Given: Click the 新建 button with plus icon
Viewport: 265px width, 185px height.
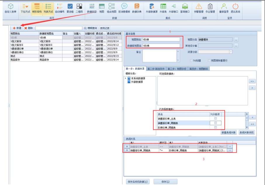Looking at the screenshot, I should pyautogui.click(x=17, y=28).
